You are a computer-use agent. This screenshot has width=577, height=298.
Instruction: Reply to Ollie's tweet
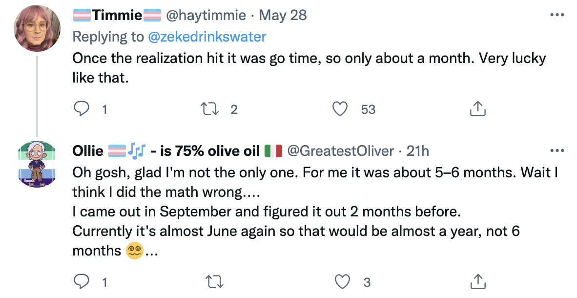tap(80, 281)
